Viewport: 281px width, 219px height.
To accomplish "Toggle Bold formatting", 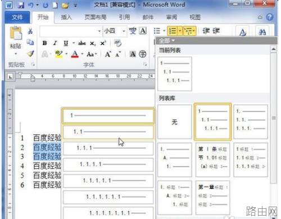I will tap(44, 43).
